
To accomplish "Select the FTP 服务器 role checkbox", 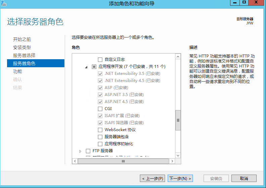I will 88,151.
